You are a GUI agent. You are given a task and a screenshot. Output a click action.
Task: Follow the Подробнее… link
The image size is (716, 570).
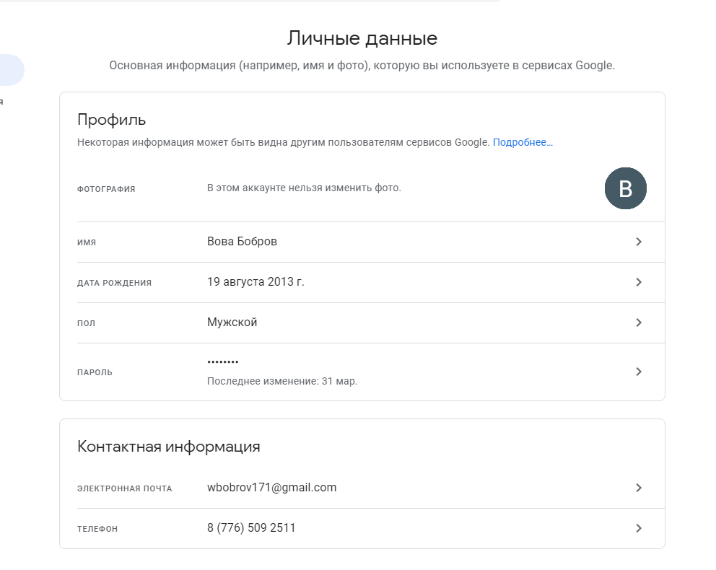(523, 142)
